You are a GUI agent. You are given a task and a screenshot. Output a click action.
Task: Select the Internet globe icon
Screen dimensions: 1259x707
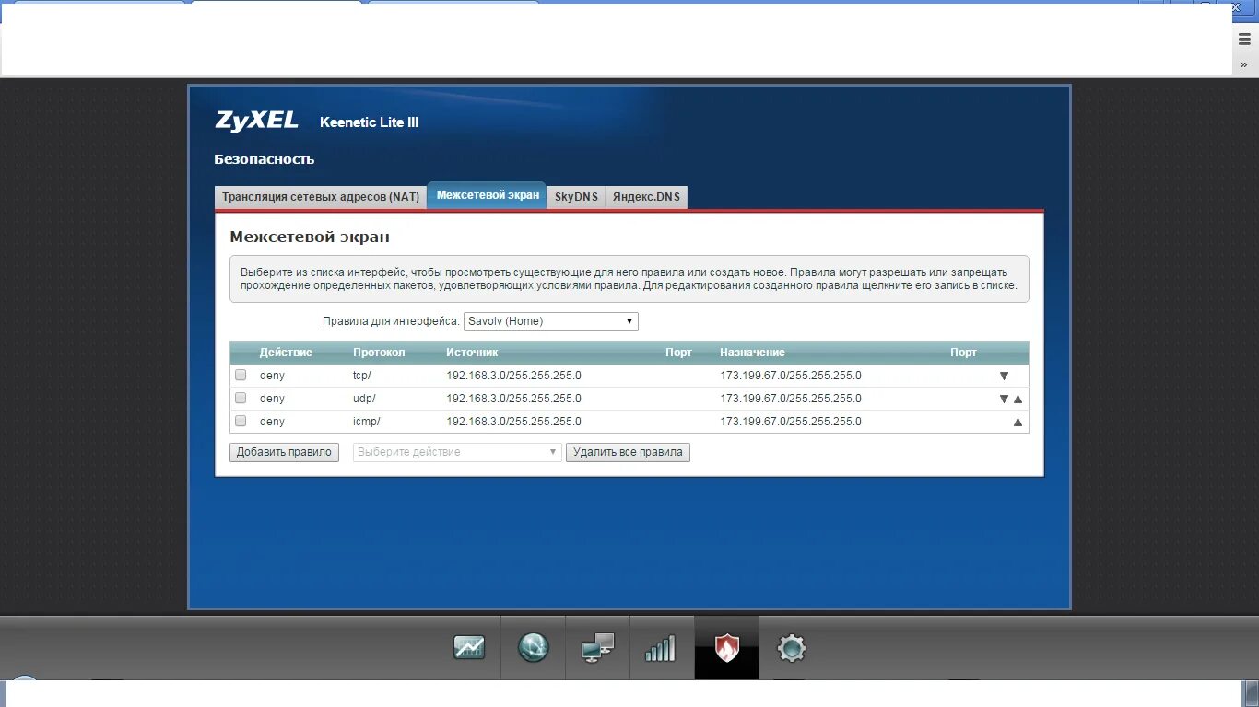tap(533, 648)
